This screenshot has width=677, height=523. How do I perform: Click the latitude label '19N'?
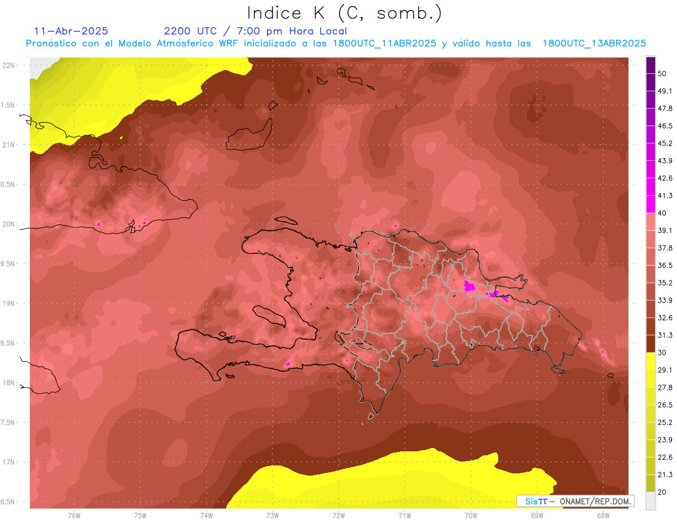pos(8,304)
